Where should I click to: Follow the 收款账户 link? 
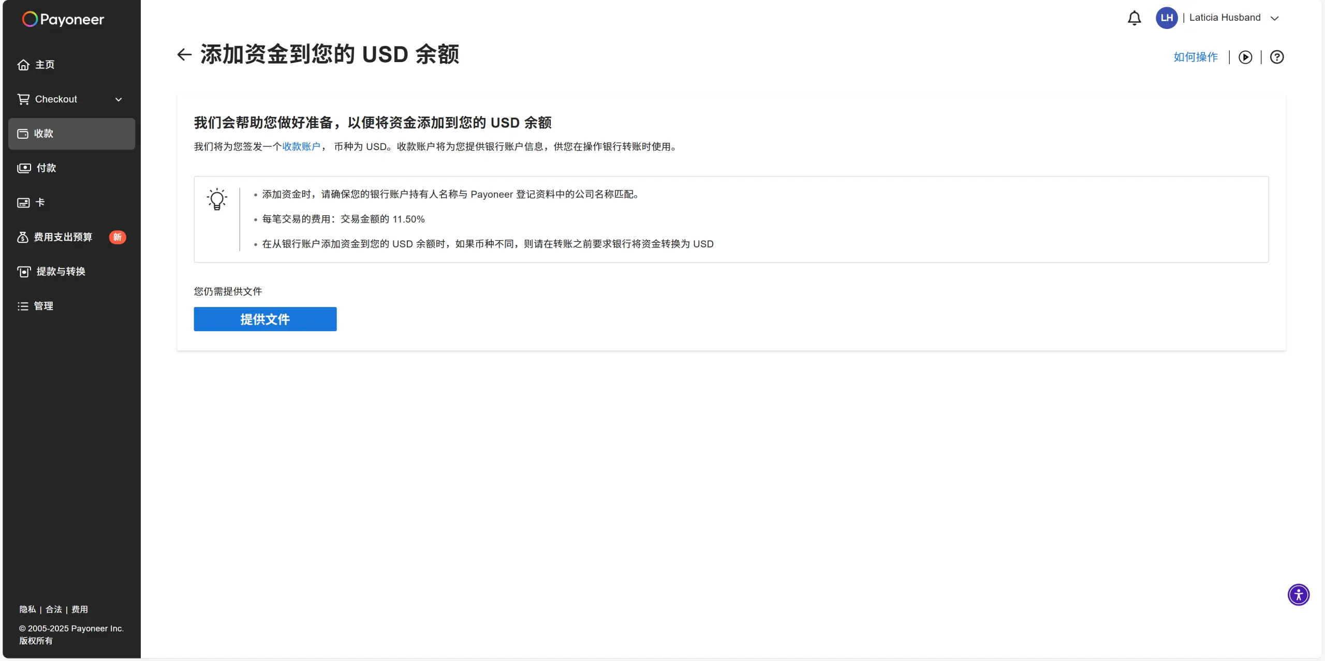tap(301, 146)
